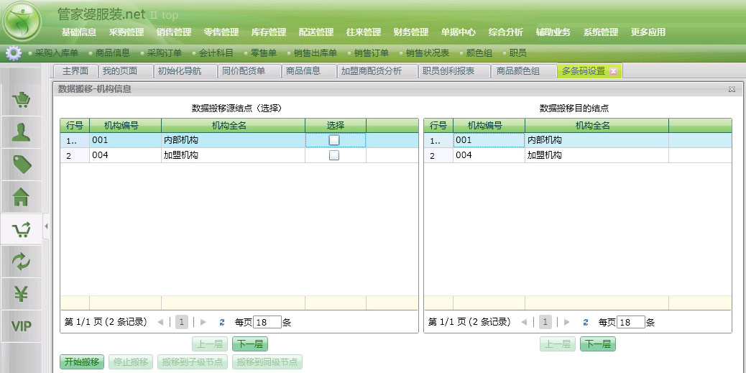Drill down with 下一层 under destination table
The height and width of the screenshot is (373, 746).
(x=597, y=344)
